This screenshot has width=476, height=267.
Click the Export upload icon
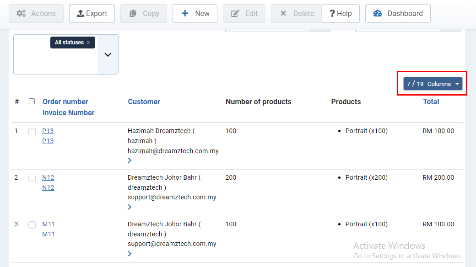coord(81,14)
